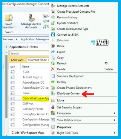Click the Revision History icon in context menu
The image size is (121, 139).
tap(53, 17)
